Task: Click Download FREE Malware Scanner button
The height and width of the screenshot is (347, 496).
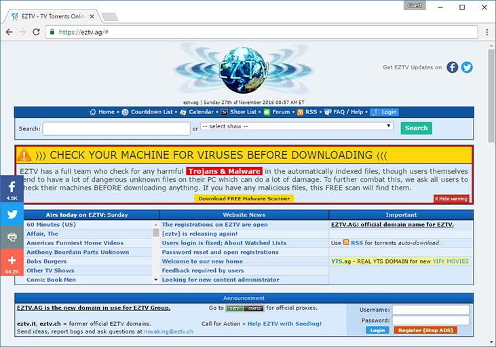Action: [244, 198]
